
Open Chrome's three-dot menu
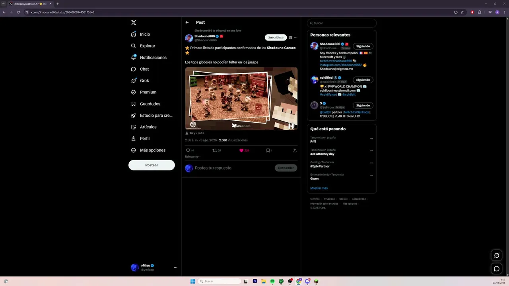coord(504,12)
